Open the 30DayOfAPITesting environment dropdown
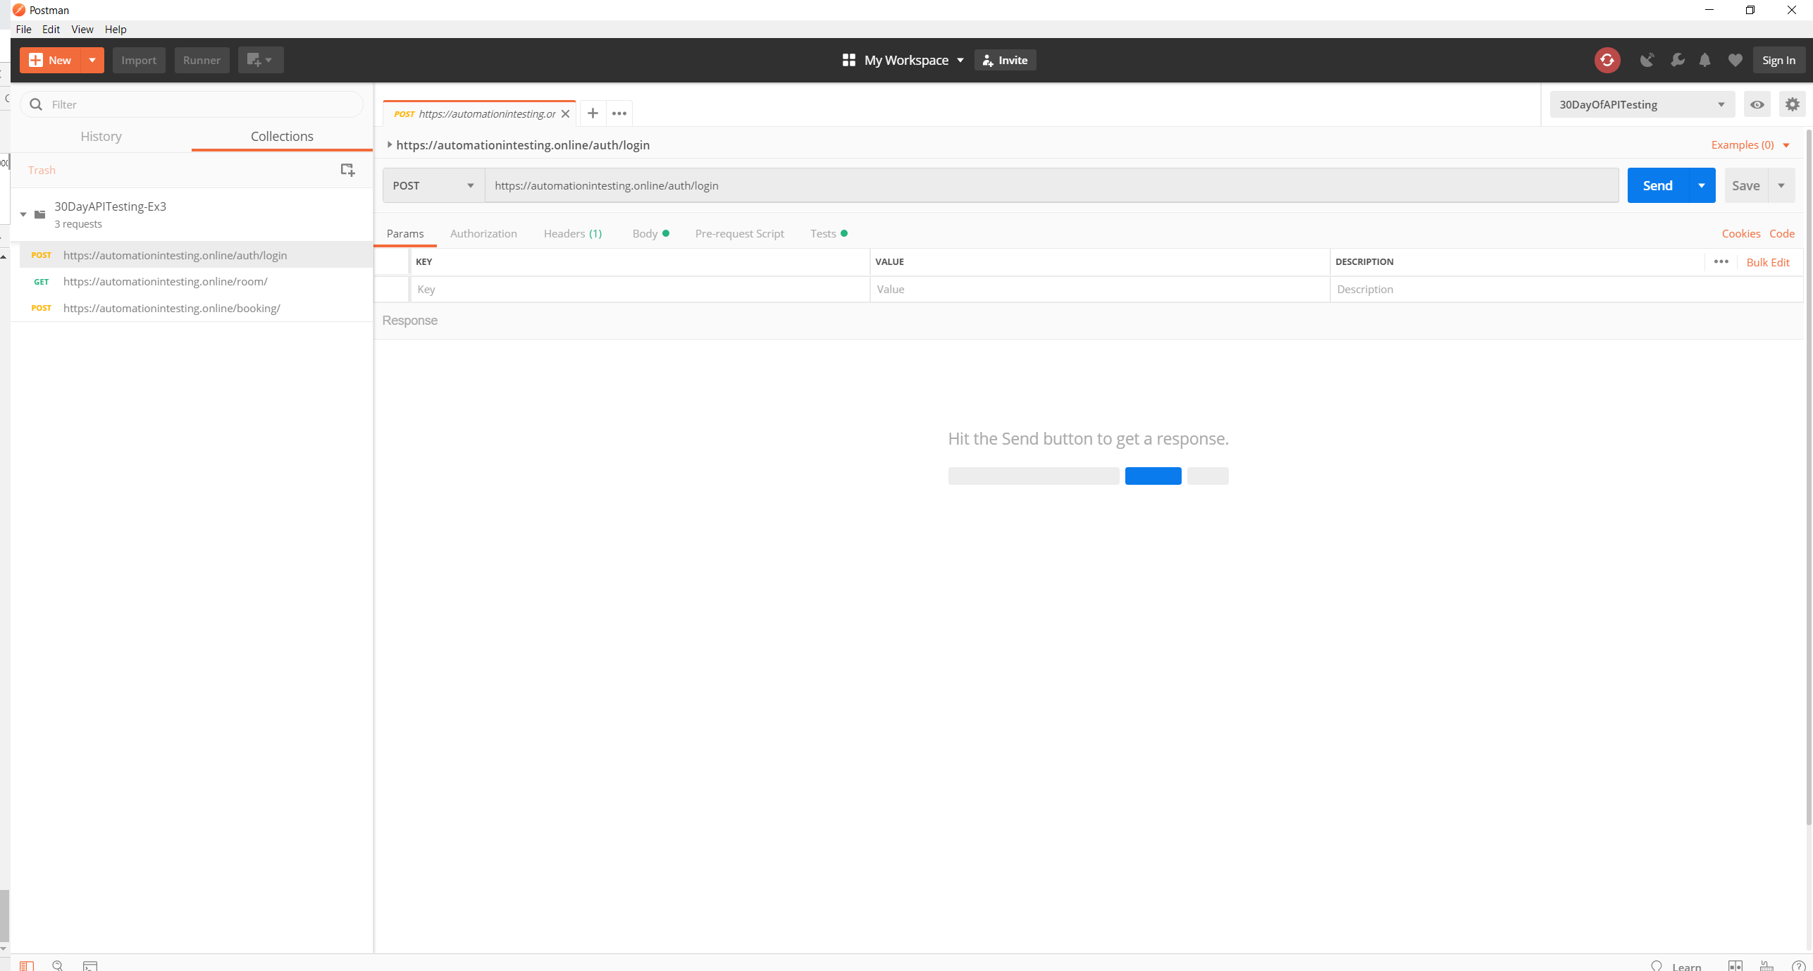This screenshot has width=1813, height=971. (1642, 104)
